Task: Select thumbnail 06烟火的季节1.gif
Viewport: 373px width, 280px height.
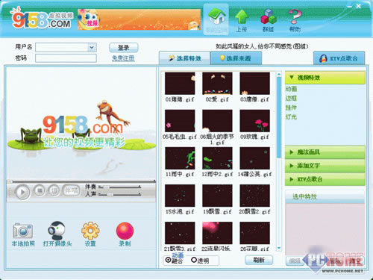Action: tap(217, 121)
